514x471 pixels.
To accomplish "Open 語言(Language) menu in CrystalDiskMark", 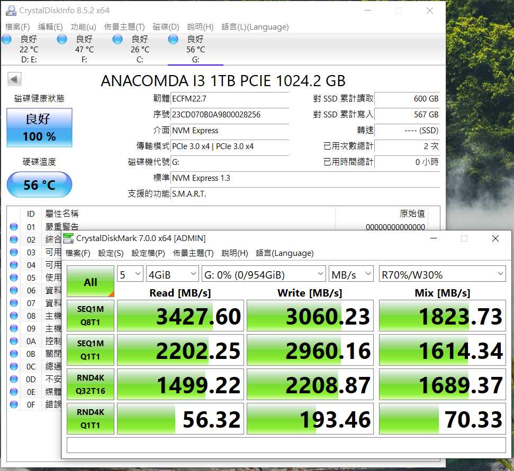I will point(285,253).
